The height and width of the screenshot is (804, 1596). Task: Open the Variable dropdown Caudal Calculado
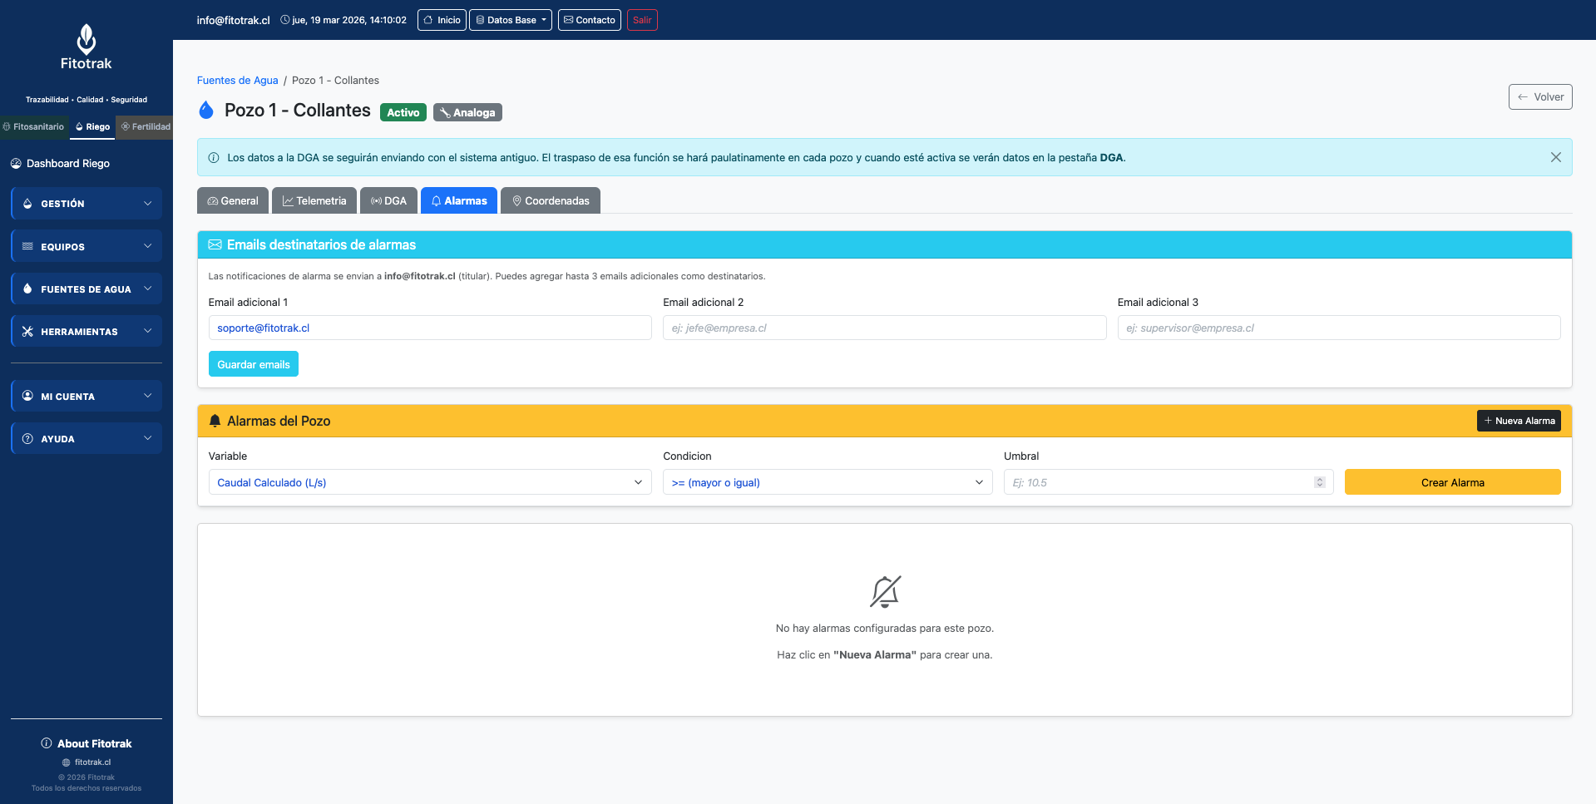(x=429, y=482)
